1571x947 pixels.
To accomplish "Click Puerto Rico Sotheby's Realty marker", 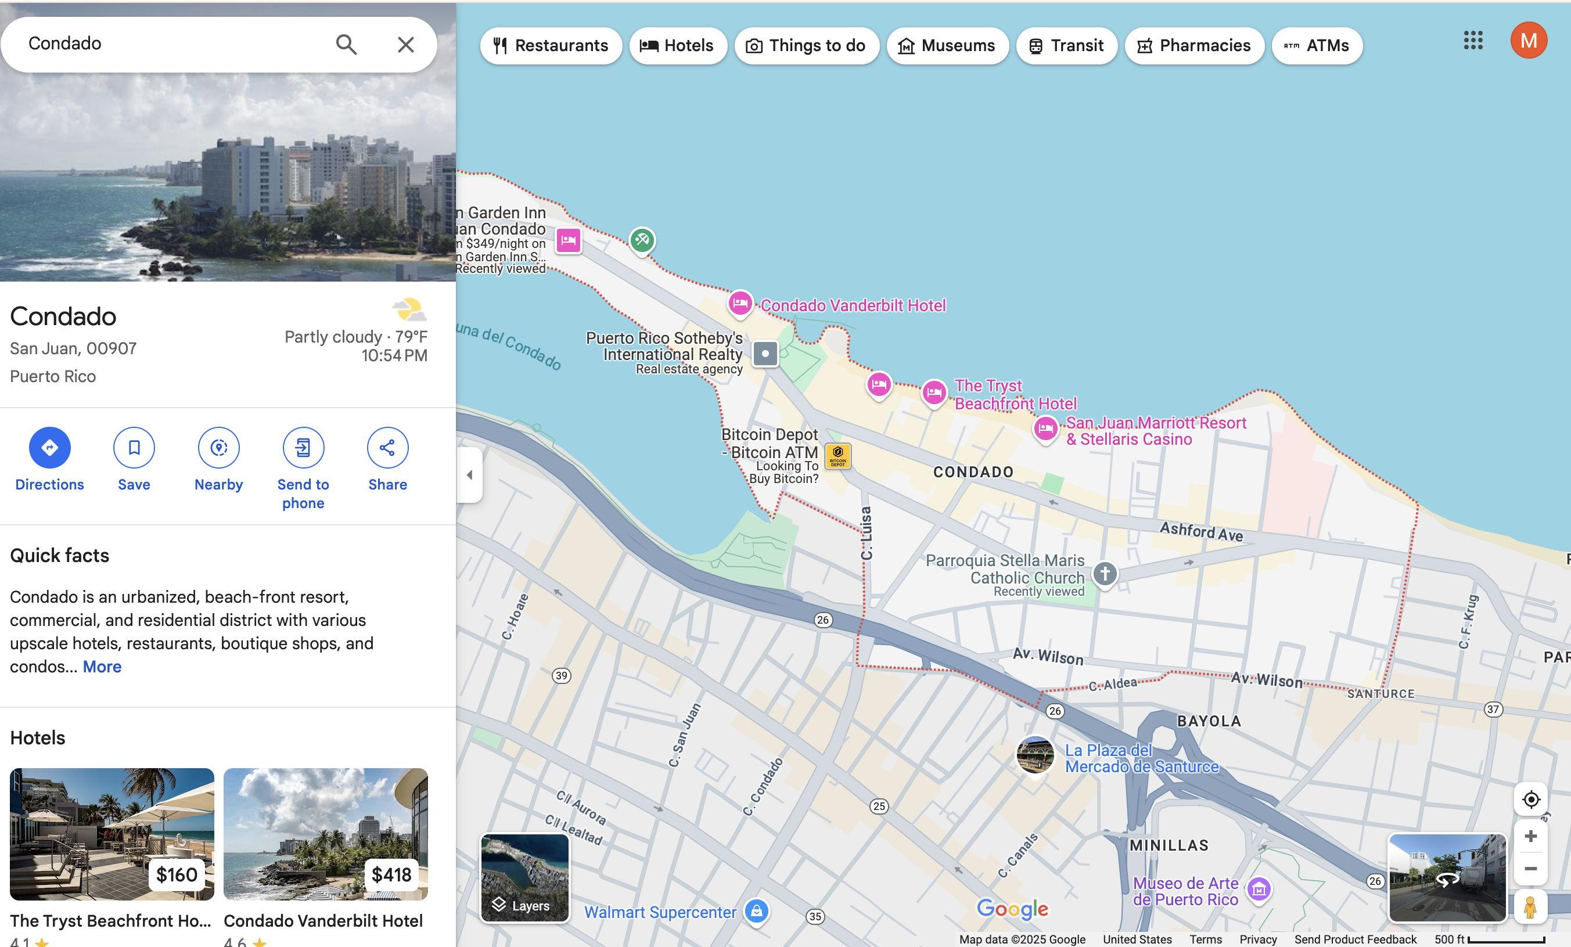I will [765, 353].
